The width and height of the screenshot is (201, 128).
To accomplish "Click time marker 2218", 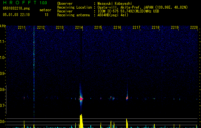I will pyautogui.click(x=156, y=28).
